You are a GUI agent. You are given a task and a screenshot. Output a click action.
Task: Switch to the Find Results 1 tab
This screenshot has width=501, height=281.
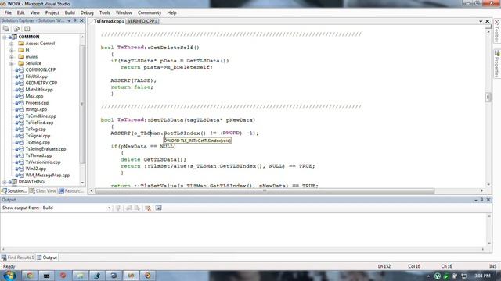tap(17, 258)
